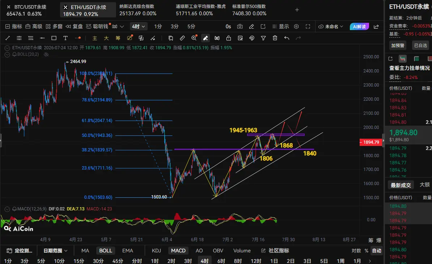The height and width of the screenshot is (264, 432).
Task: Take a chart screenshot with camera icon
Action: click(x=240, y=26)
